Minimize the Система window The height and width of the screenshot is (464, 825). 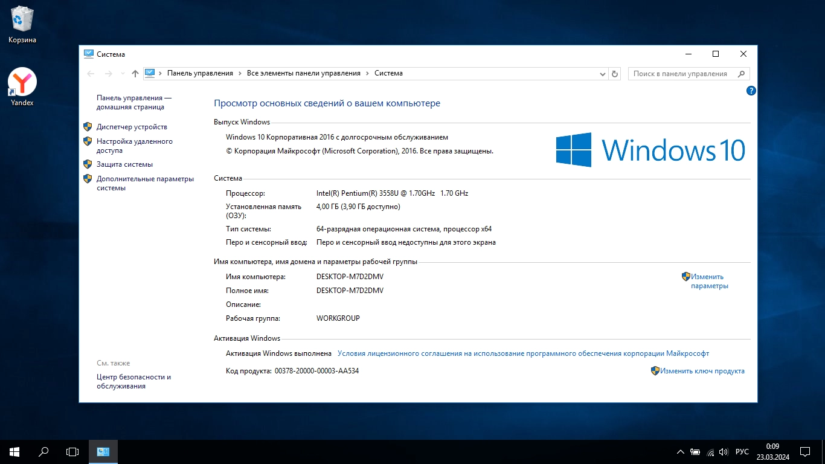(x=688, y=54)
